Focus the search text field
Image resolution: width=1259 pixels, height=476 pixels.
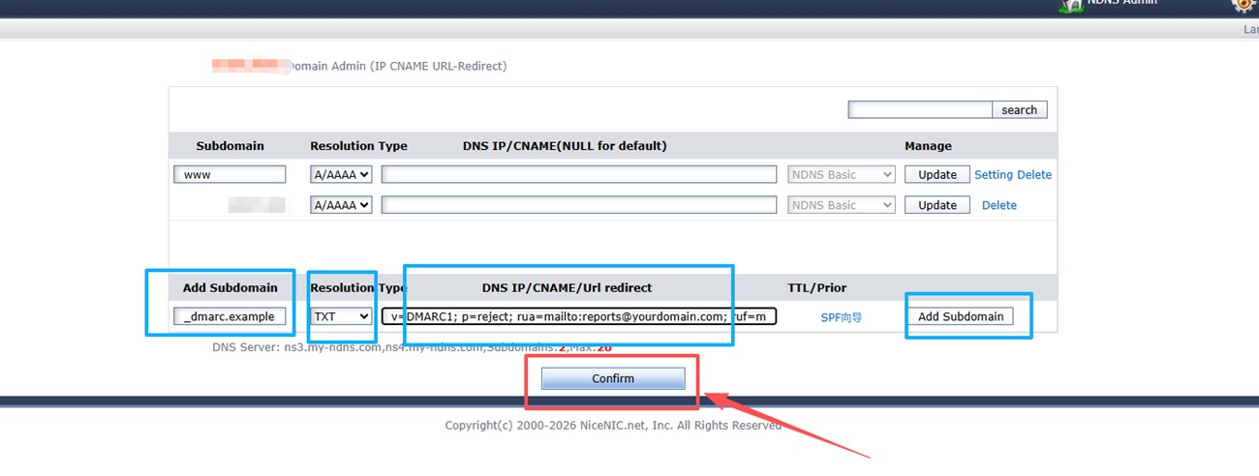(x=920, y=110)
